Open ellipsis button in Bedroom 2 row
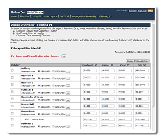The height and width of the screenshot is (139, 163). pos(68,86)
